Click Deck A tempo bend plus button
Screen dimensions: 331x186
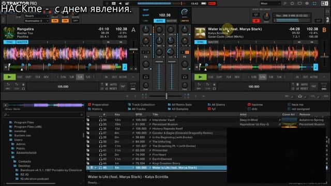[x=136, y=69]
